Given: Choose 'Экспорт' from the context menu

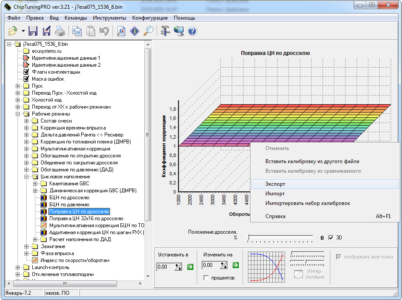Looking at the screenshot, I should click(x=275, y=184).
